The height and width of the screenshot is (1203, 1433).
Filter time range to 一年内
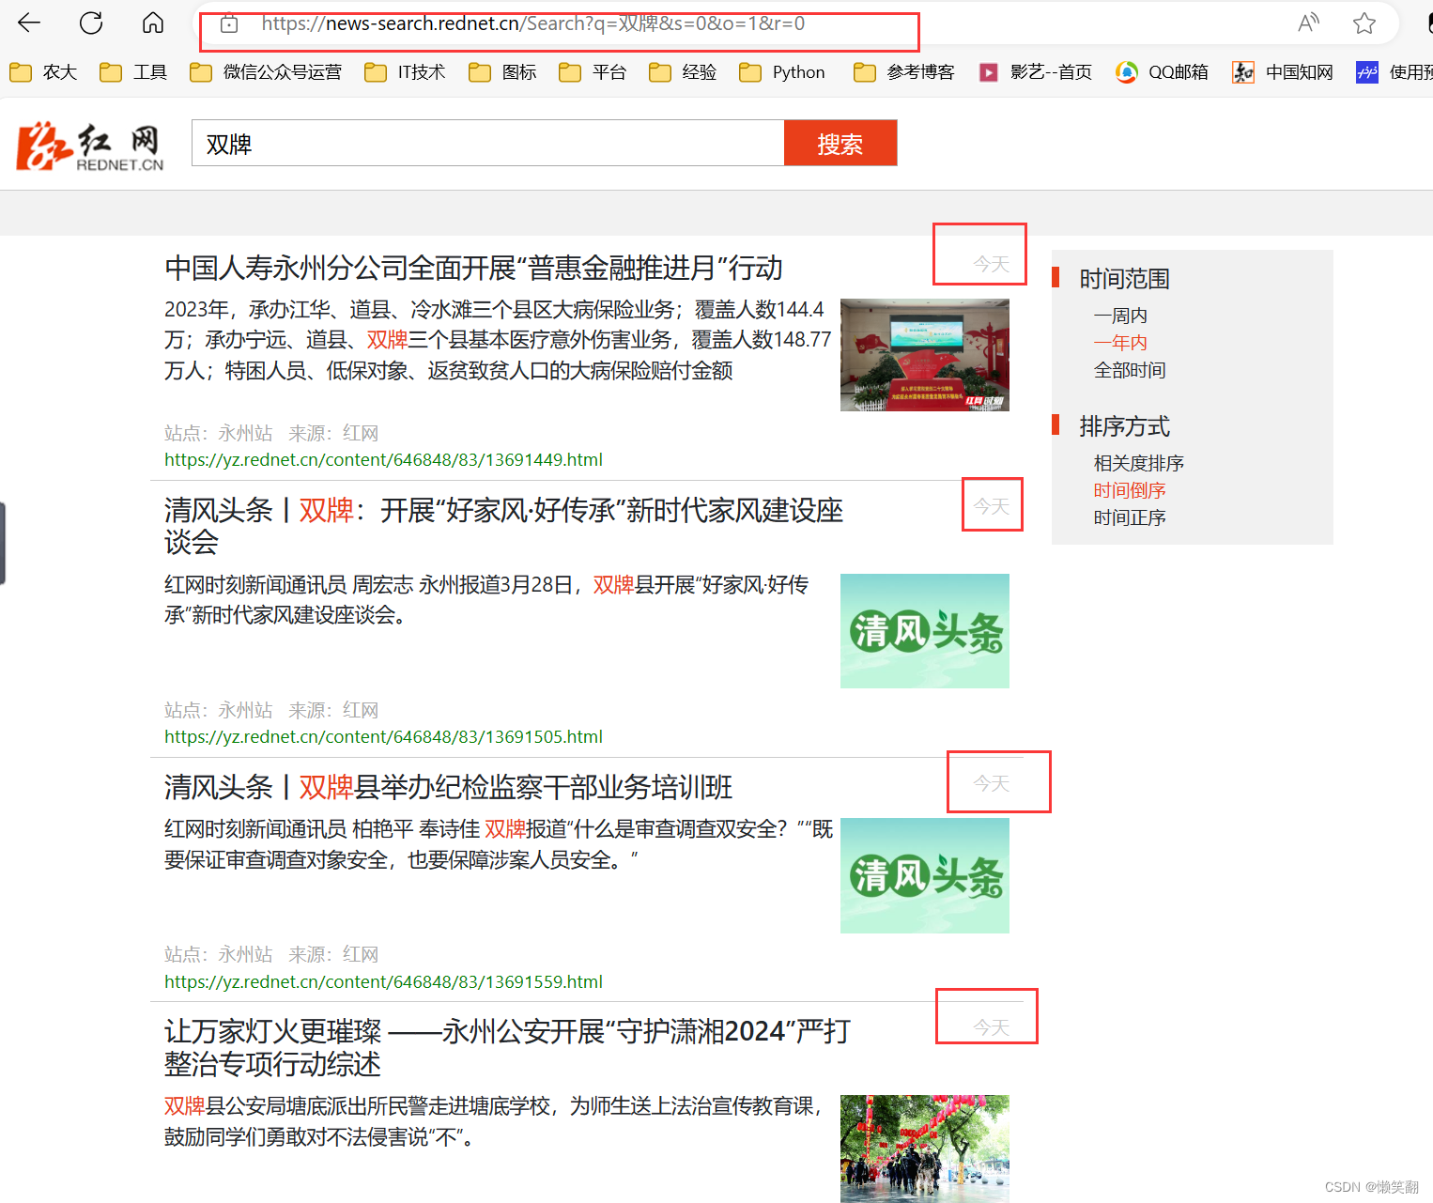click(x=1120, y=343)
